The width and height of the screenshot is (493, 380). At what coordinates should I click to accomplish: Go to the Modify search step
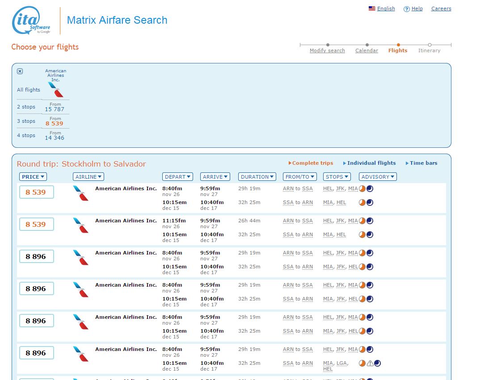(327, 50)
